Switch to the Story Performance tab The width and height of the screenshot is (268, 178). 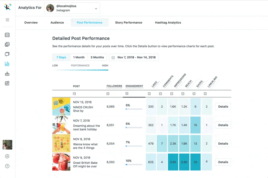129,23
